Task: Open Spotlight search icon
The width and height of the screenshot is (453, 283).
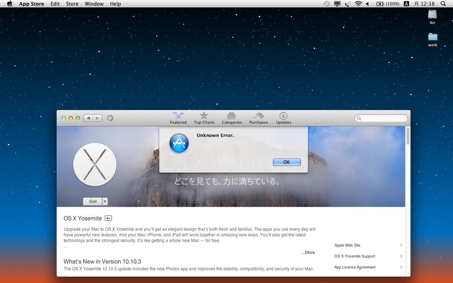Action: pyautogui.click(x=443, y=4)
